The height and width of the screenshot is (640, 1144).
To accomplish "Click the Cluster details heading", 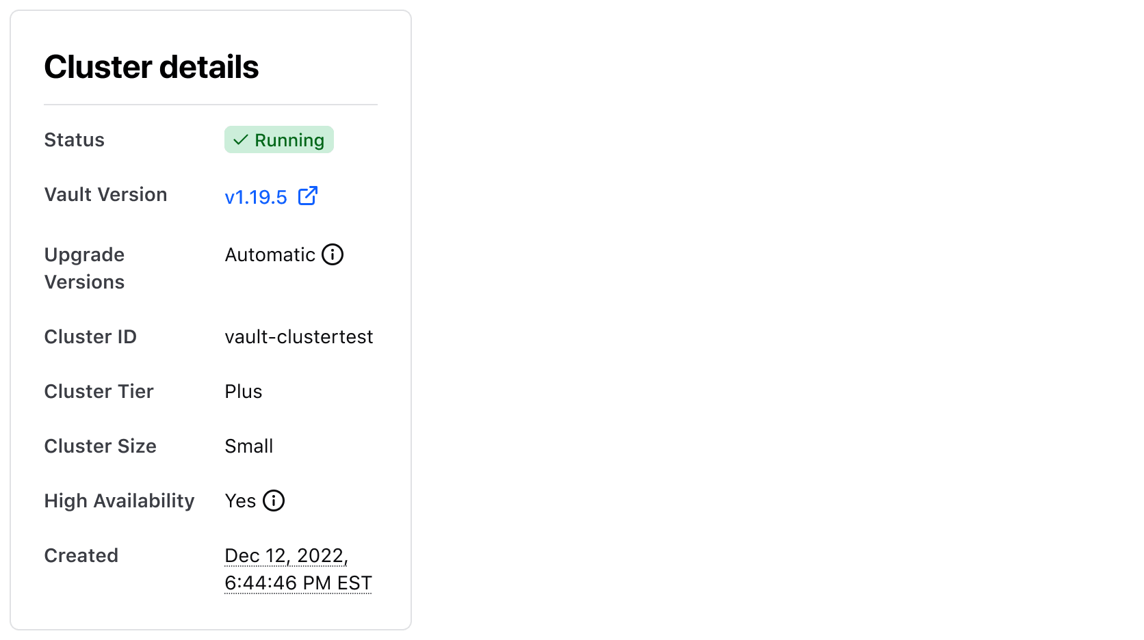I will 151,67.
